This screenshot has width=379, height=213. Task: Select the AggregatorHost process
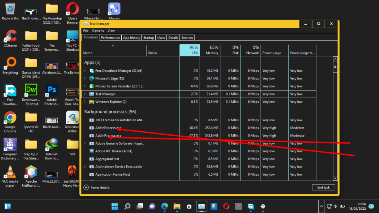[x=199, y=159]
